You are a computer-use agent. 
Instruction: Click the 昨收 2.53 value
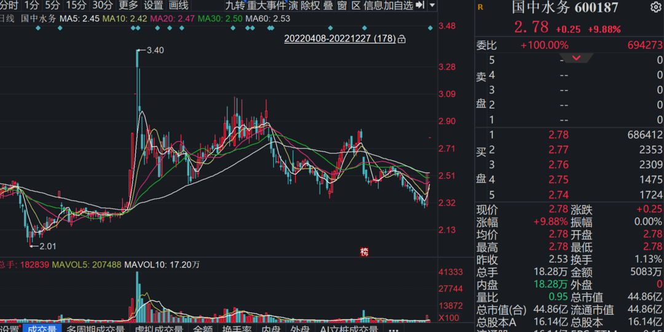click(558, 259)
